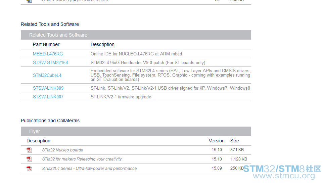Open the 'STM32 Nucleo boards' flyer title
323x184 pixels.
coord(63,150)
